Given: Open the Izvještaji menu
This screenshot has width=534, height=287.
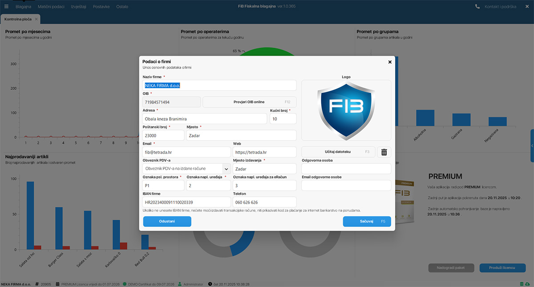Looking at the screenshot, I should [78, 7].
